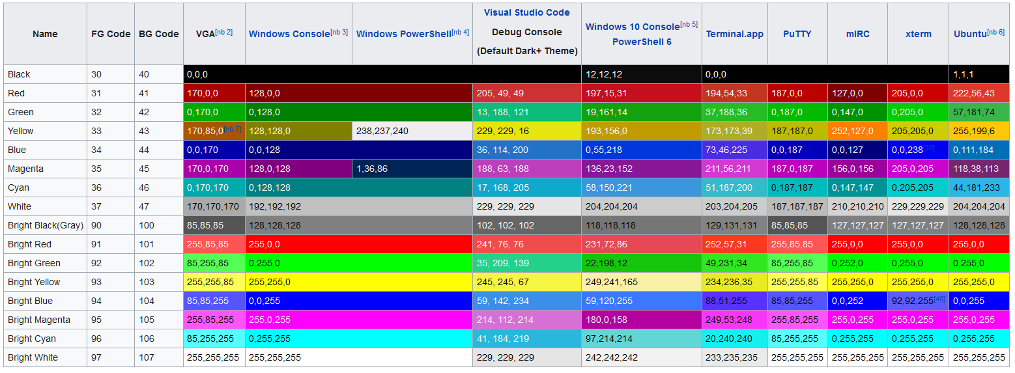Click the 44,181,233 Ubuntu cyan swatch
This screenshot has width=1015, height=373.
pyautogui.click(x=979, y=187)
